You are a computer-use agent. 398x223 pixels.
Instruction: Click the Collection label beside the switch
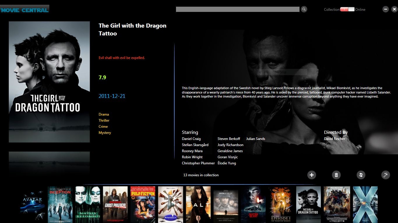[332, 10]
